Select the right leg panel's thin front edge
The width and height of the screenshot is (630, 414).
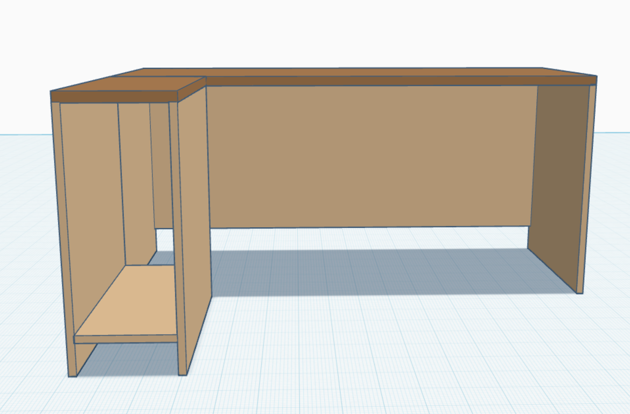click(586, 188)
